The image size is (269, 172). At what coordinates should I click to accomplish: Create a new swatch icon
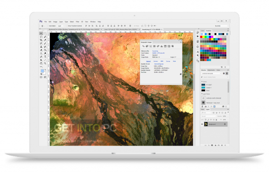click(222, 67)
